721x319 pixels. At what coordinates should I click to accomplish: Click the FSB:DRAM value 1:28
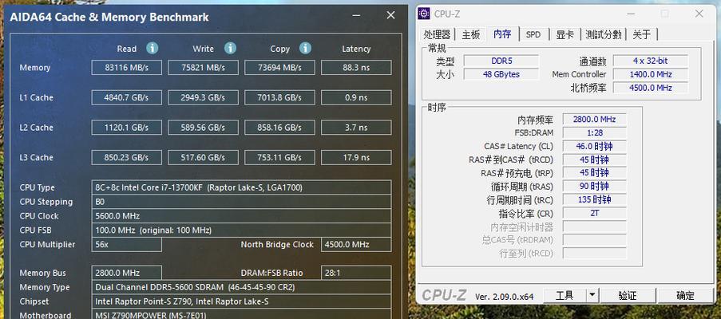594,132
